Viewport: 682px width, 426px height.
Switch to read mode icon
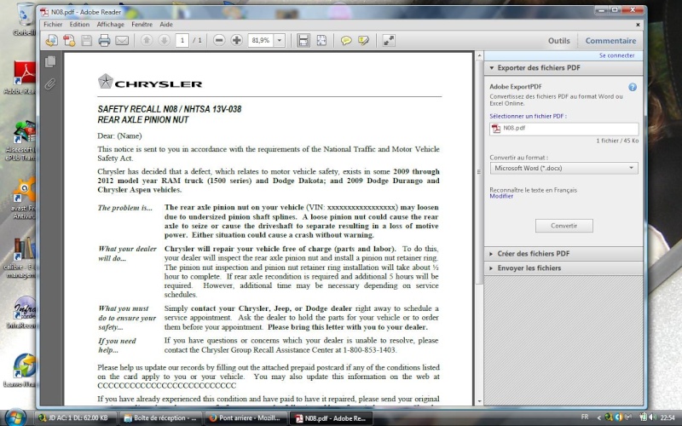(389, 40)
